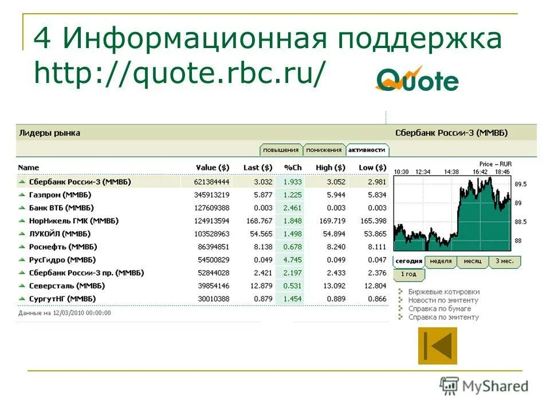Click the Сбербанк intraday price chart
The image size is (550, 412).
[x=452, y=213]
